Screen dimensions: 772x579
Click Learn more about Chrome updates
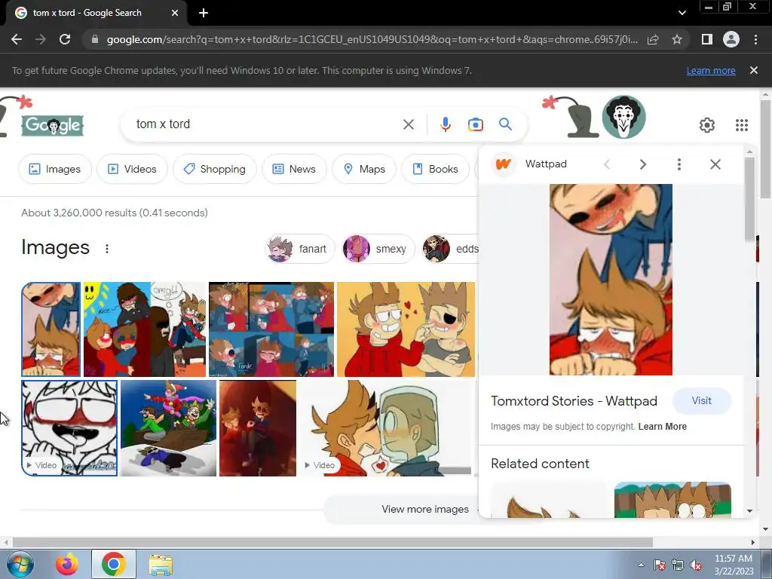[711, 70]
